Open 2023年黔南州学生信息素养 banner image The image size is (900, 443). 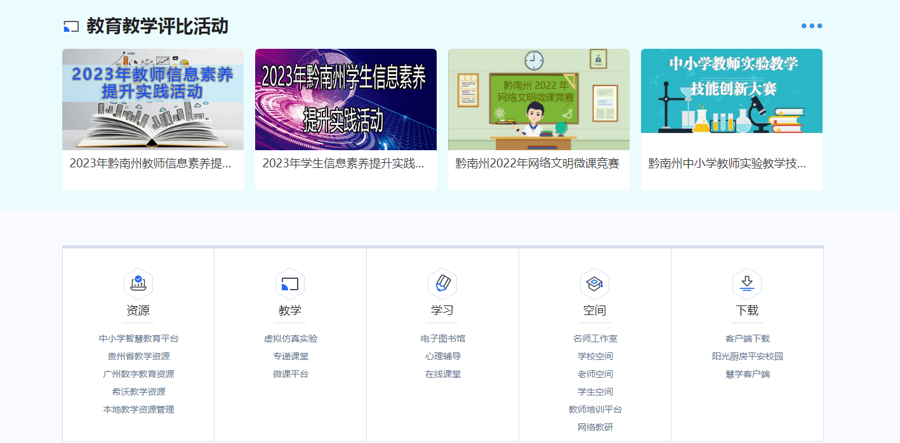tap(346, 100)
